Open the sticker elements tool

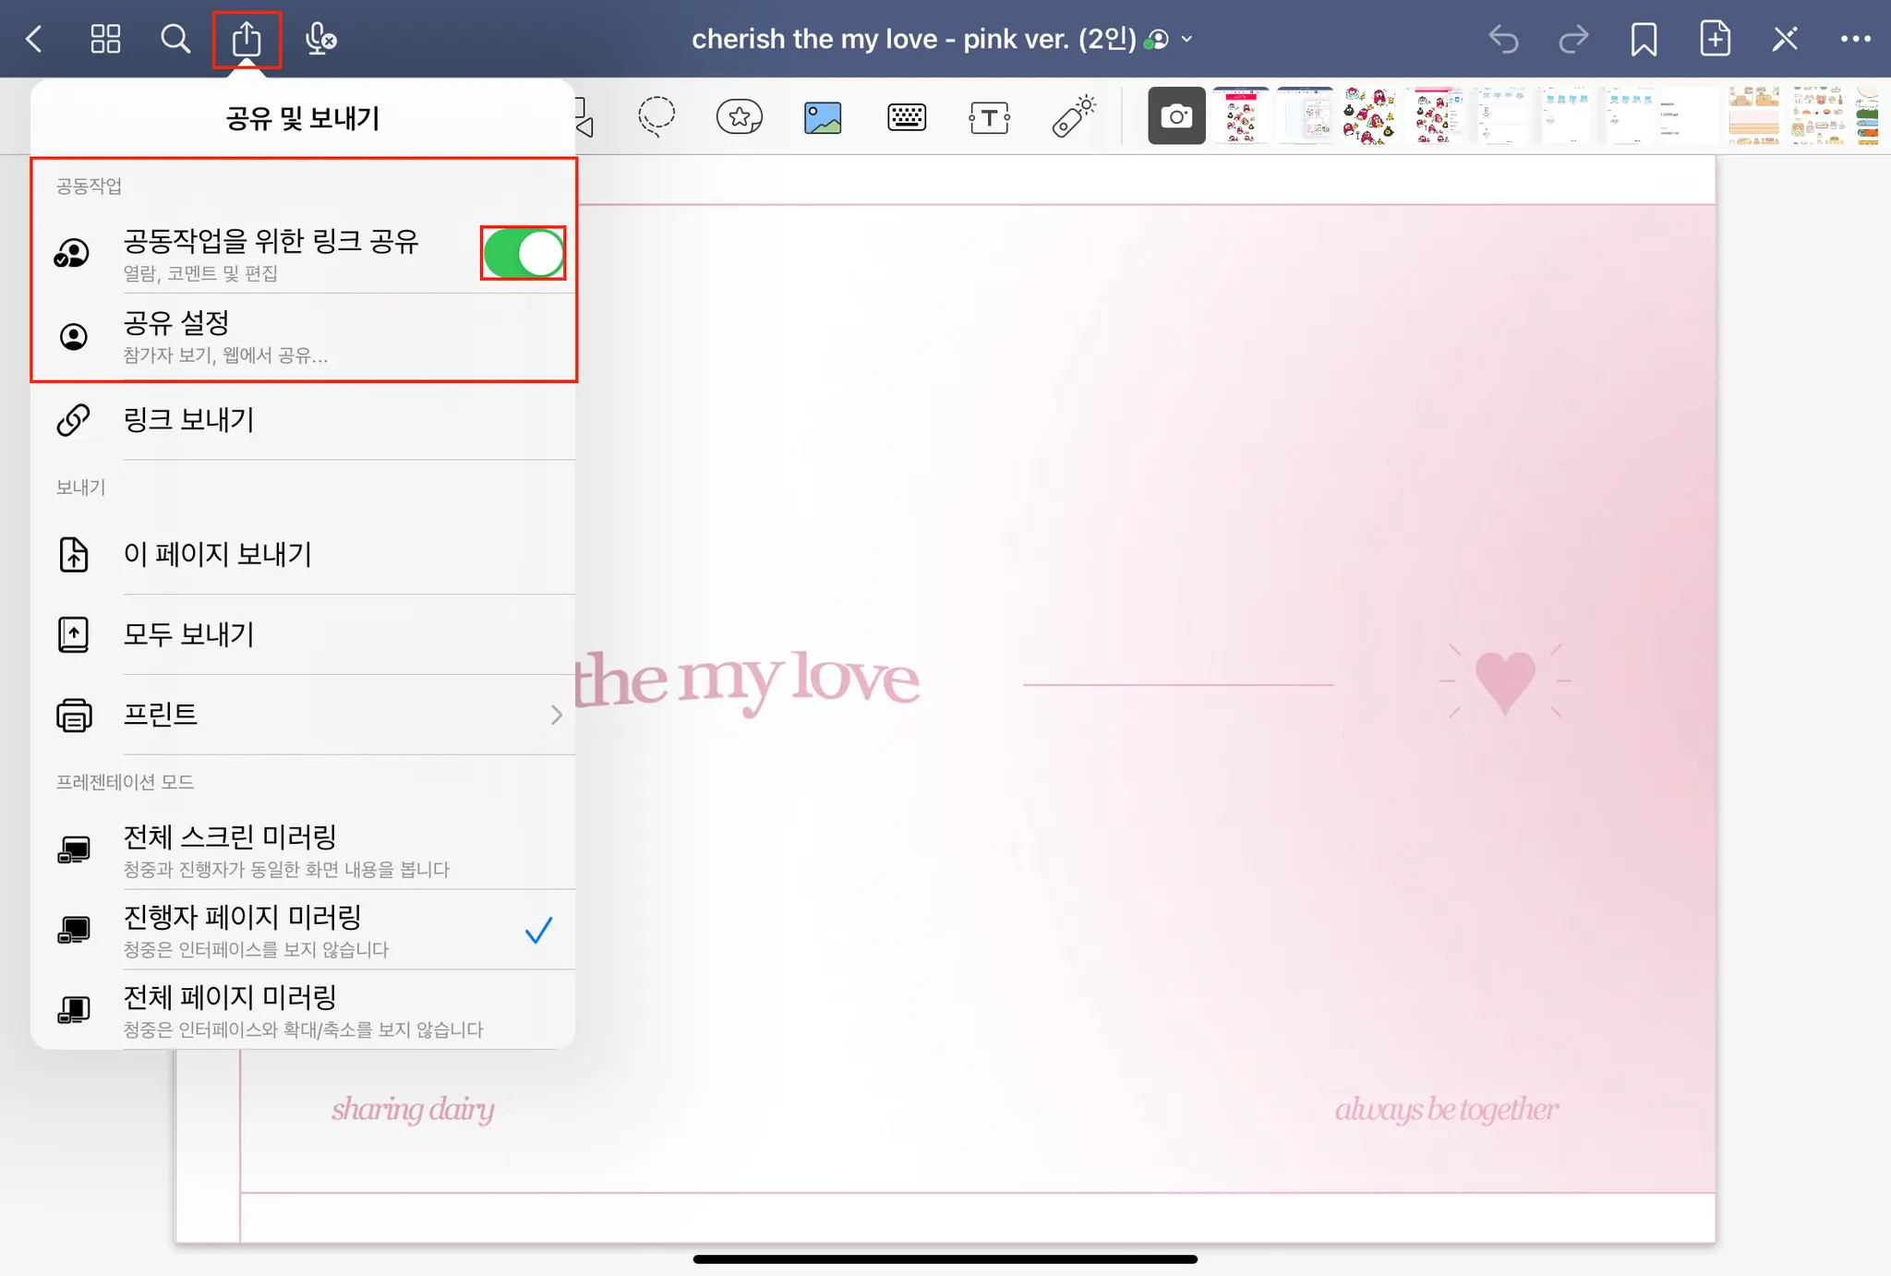740,117
